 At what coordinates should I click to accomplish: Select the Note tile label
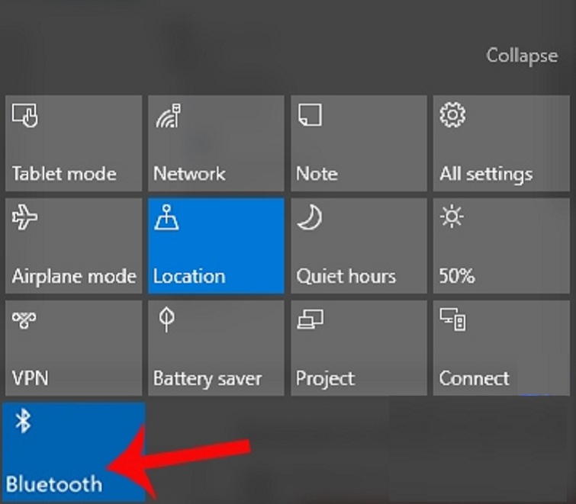pos(317,174)
